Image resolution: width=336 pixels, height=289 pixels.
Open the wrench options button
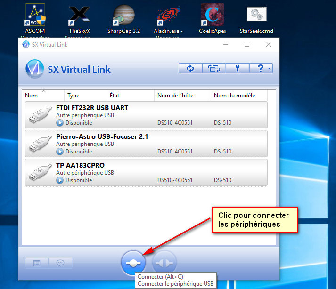pos(238,69)
